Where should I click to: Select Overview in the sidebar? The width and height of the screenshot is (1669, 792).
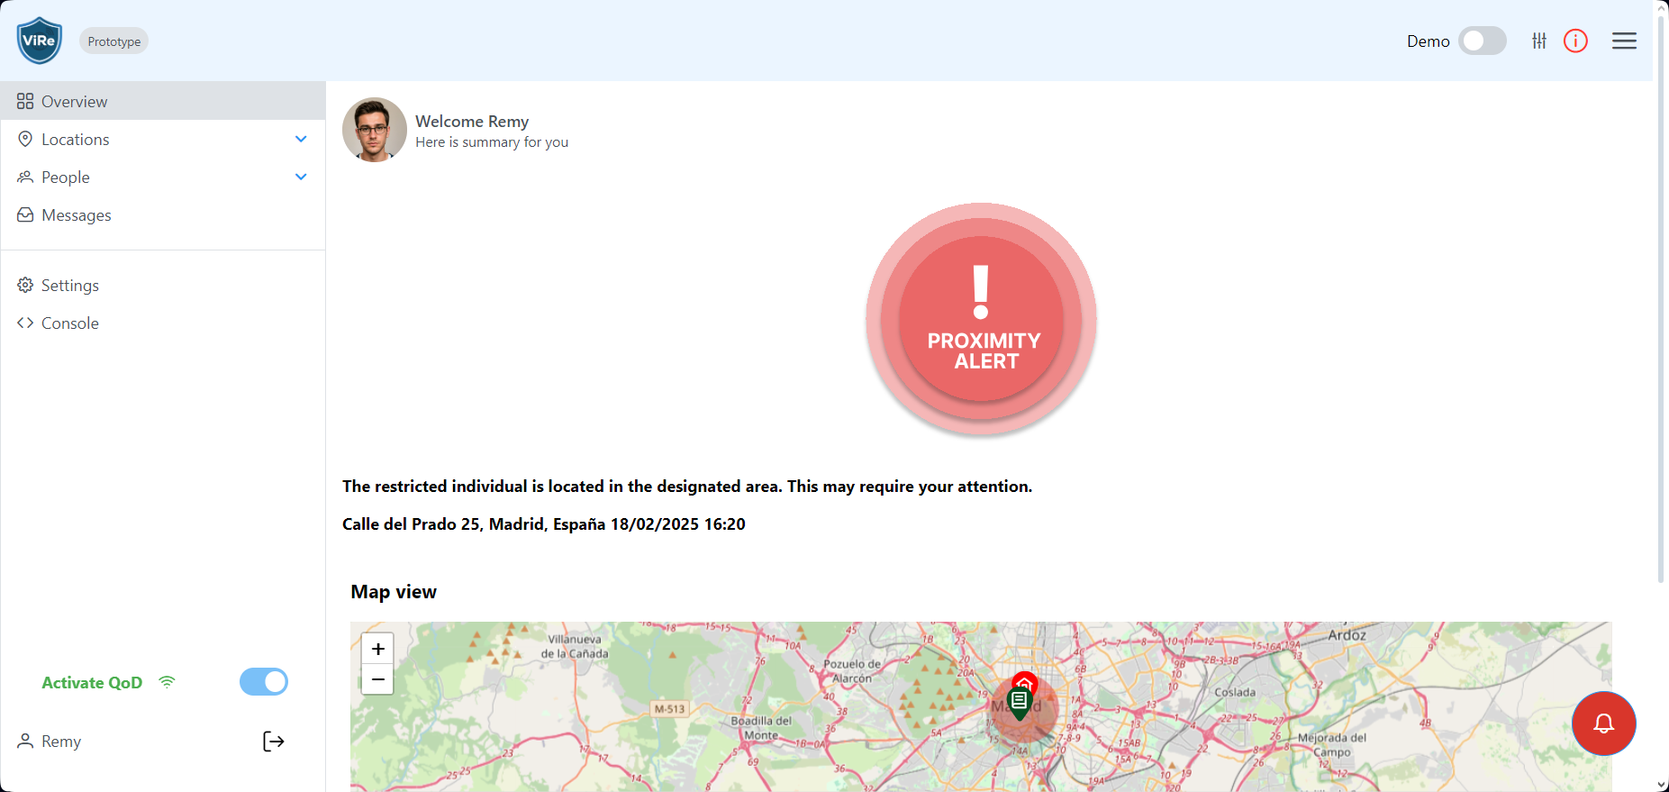pyautogui.click(x=74, y=102)
